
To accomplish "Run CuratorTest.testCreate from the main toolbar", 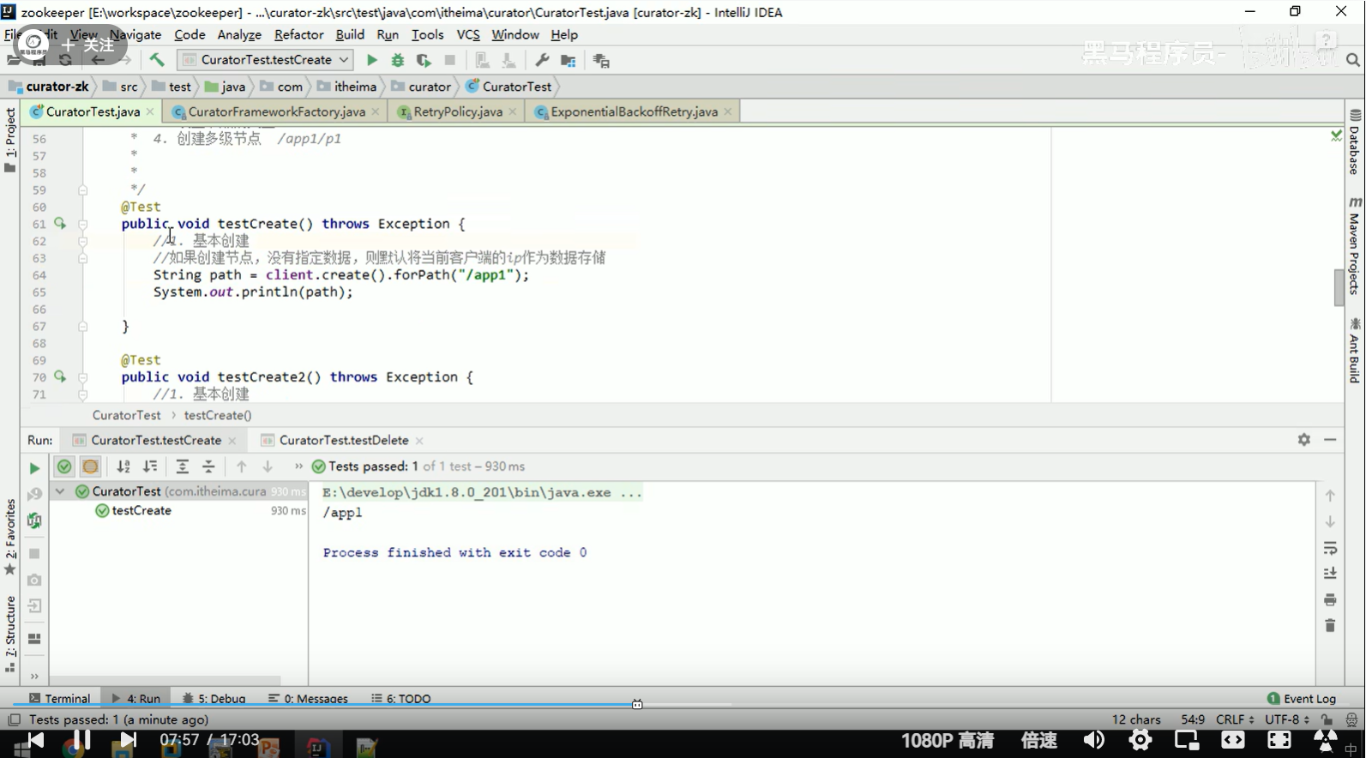I will point(371,60).
